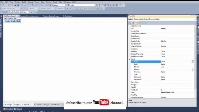Click the Cut scissors icon
The image size is (199, 112).
[x=22, y=5]
